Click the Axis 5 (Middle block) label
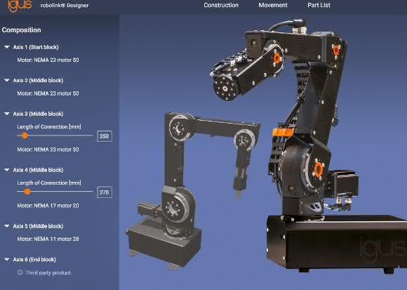 (38, 226)
